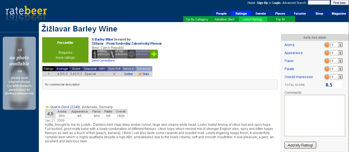Click the Jan 21, 2009 review date
This screenshot has height=152, width=349.
[55, 121]
